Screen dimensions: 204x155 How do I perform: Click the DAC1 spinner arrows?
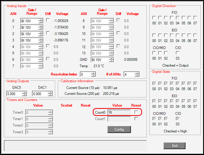tap(50, 94)
